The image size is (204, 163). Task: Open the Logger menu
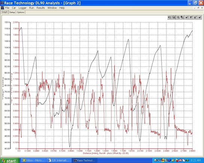[22, 8]
